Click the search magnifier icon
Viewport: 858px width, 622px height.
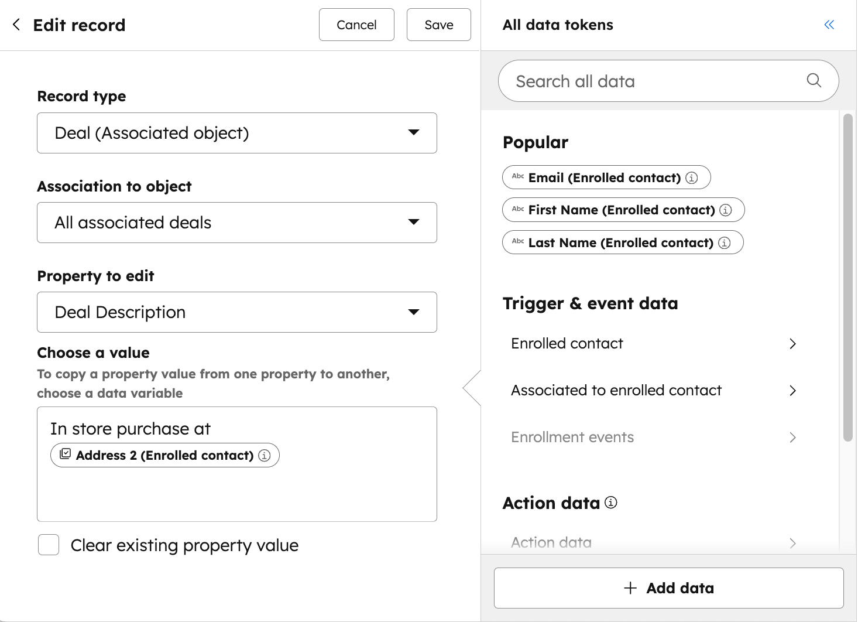[x=814, y=81]
